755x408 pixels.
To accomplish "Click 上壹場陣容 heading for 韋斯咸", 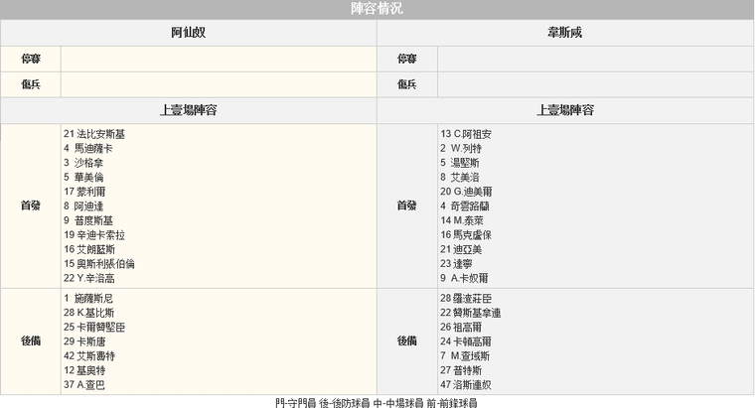I will [565, 110].
